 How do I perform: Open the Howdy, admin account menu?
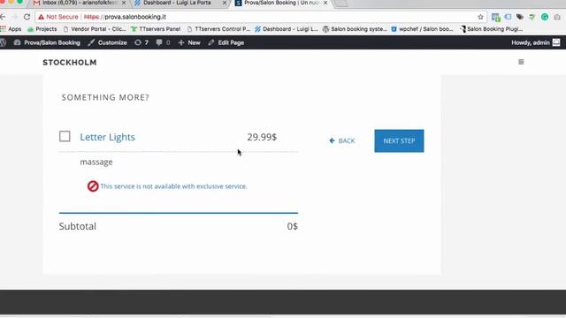(536, 42)
